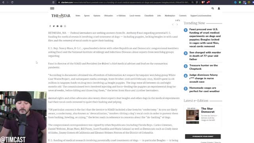Open 'Judge dismisses felony' trending story
This screenshot has width=254, height=143.
(204, 78)
